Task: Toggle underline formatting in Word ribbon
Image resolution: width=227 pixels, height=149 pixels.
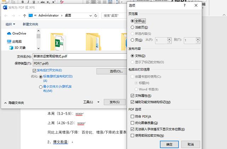Action: (34, 2)
